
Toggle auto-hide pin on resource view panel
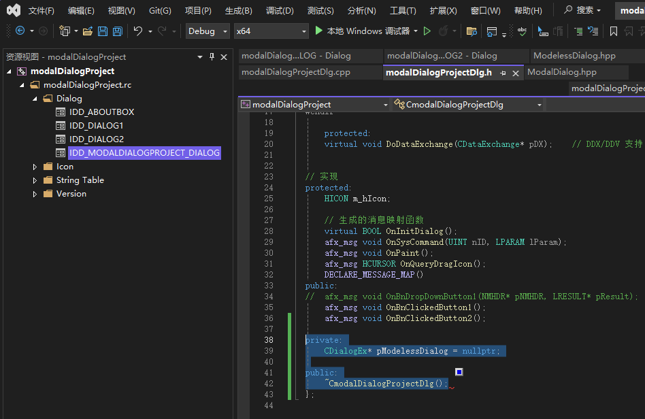(212, 57)
